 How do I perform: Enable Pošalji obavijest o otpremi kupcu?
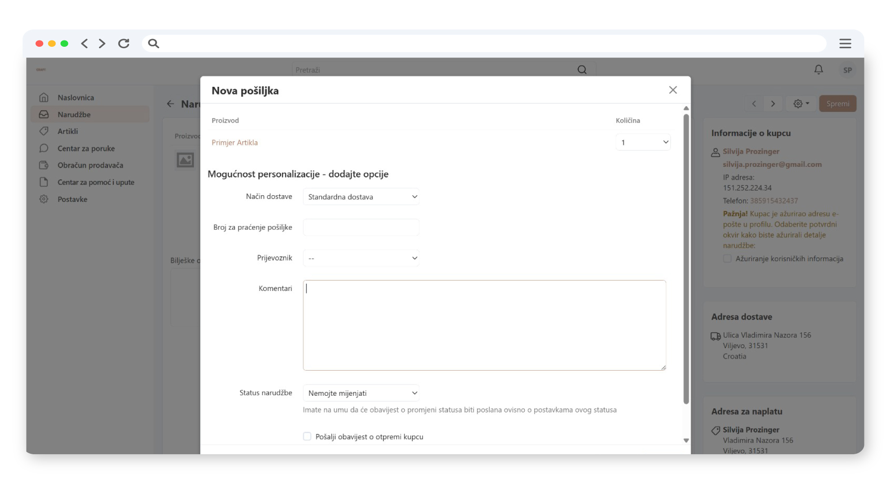307,436
